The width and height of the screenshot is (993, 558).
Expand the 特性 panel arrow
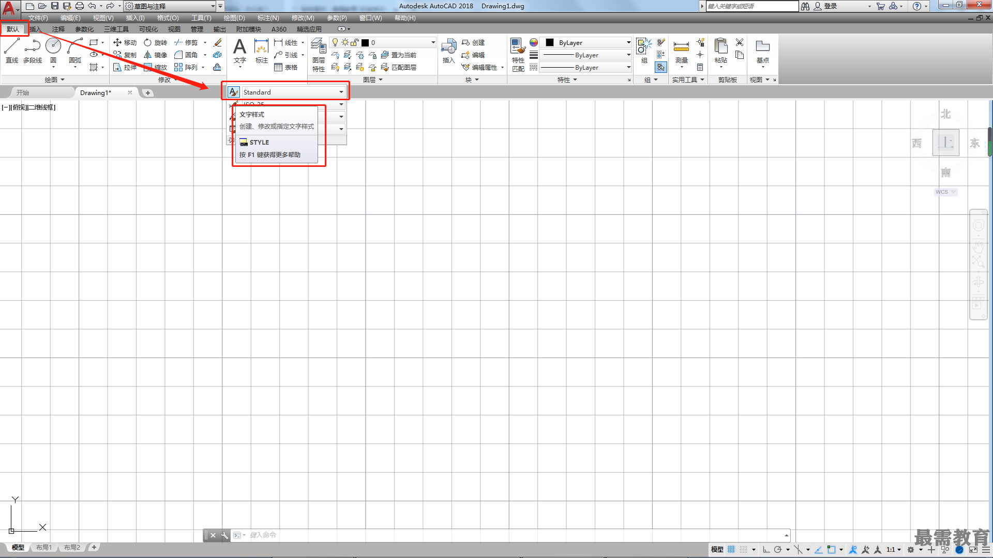click(575, 80)
